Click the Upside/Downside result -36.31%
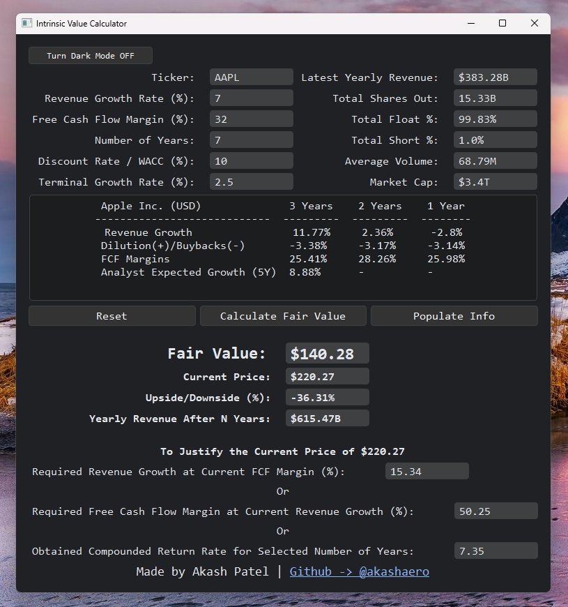The width and height of the screenshot is (568, 607). [x=327, y=397]
